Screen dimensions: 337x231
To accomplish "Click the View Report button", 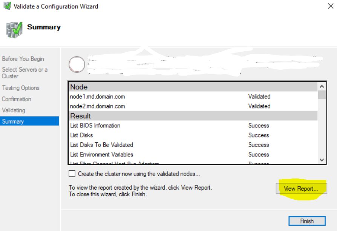I will 301,188.
